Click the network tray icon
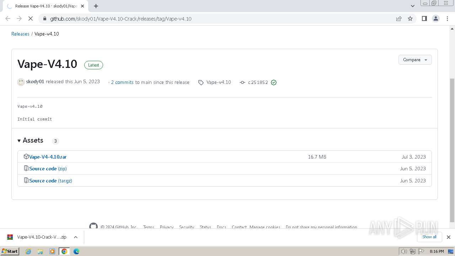 click(x=412, y=251)
